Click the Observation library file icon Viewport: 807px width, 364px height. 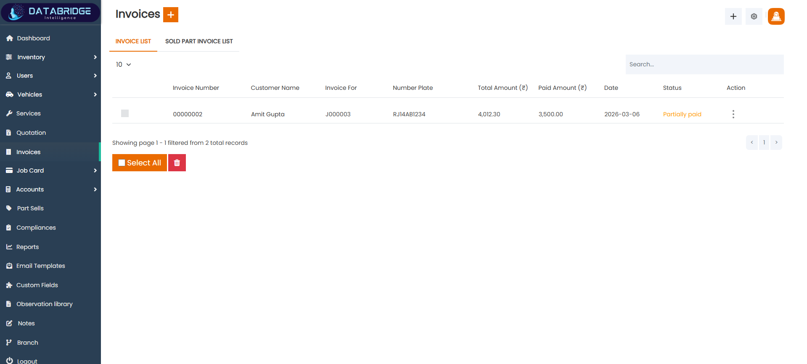point(8,304)
